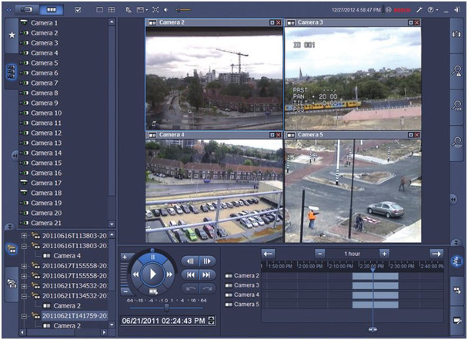
Task: Jump to previous recording event
Action: 190,275
